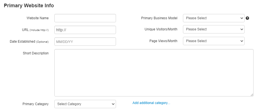Click inside the Short Description text area
260x111 pixels.
pyautogui.click(x=154, y=73)
